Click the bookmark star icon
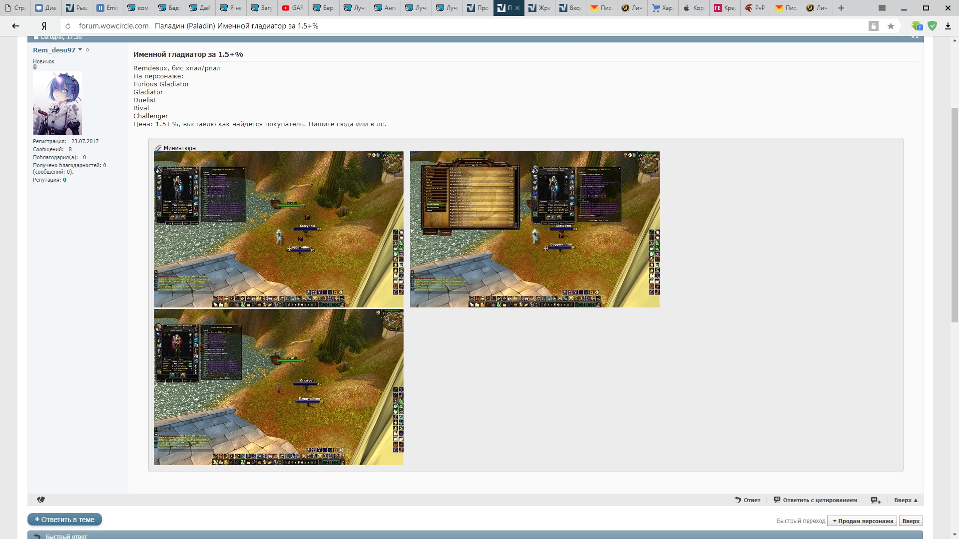Viewport: 959px width, 539px height. (891, 26)
